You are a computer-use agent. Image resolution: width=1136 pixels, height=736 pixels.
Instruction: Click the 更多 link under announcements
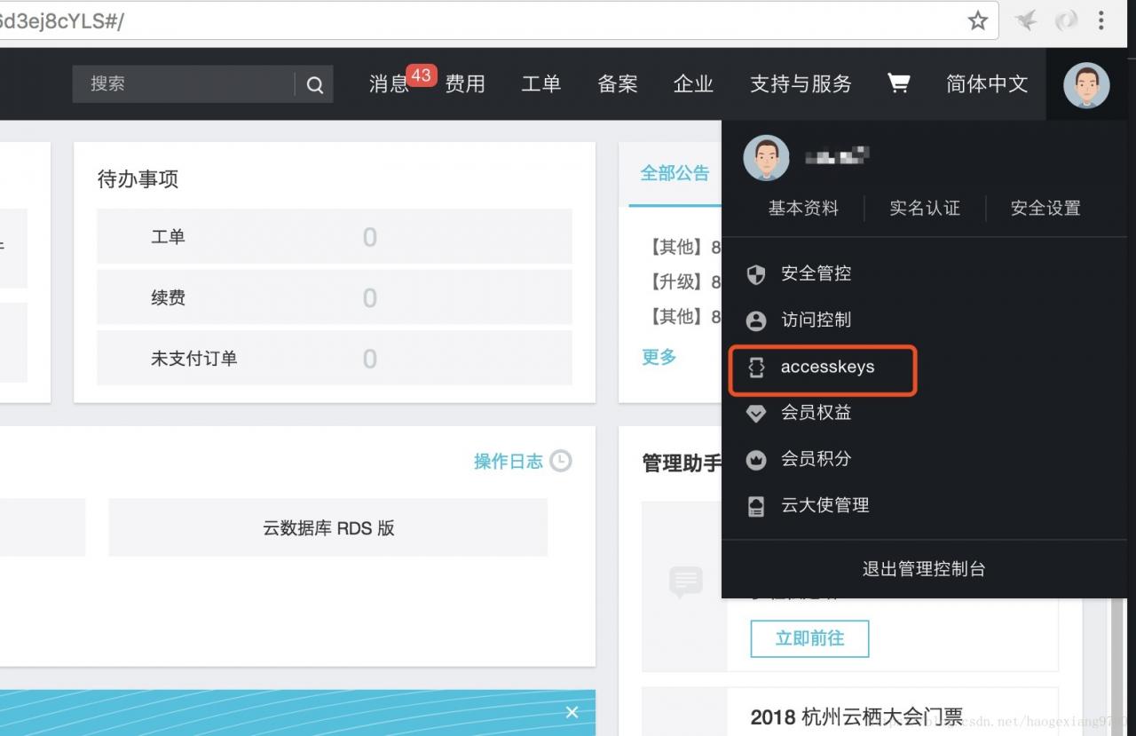(659, 357)
